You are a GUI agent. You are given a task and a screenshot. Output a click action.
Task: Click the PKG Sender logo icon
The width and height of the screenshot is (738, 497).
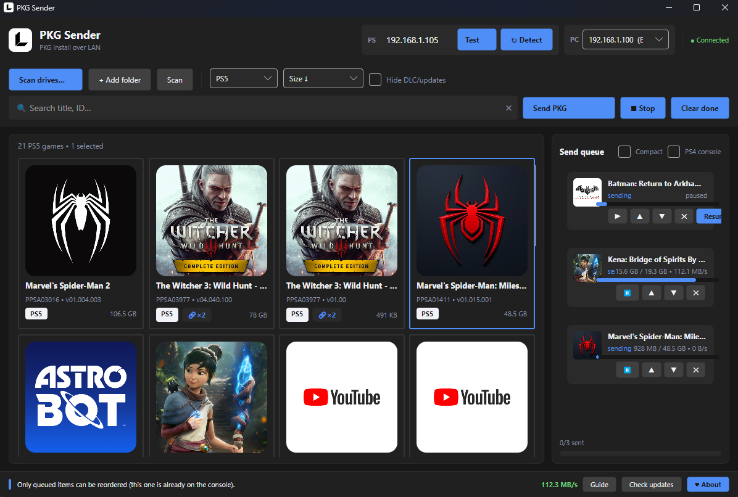tap(20, 40)
